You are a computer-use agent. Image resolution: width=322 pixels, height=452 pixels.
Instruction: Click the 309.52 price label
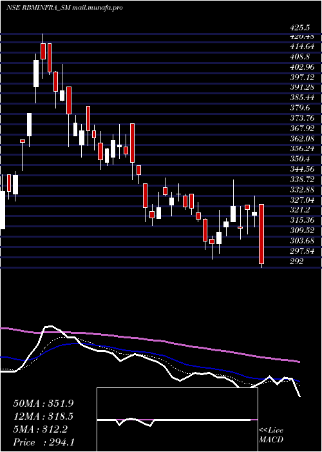pos(302,231)
